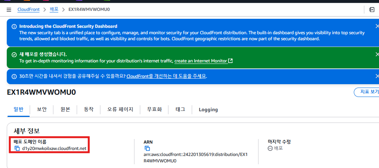This screenshot has width=379, height=168.
Task: Switch to the Logging tab
Action: click(208, 110)
